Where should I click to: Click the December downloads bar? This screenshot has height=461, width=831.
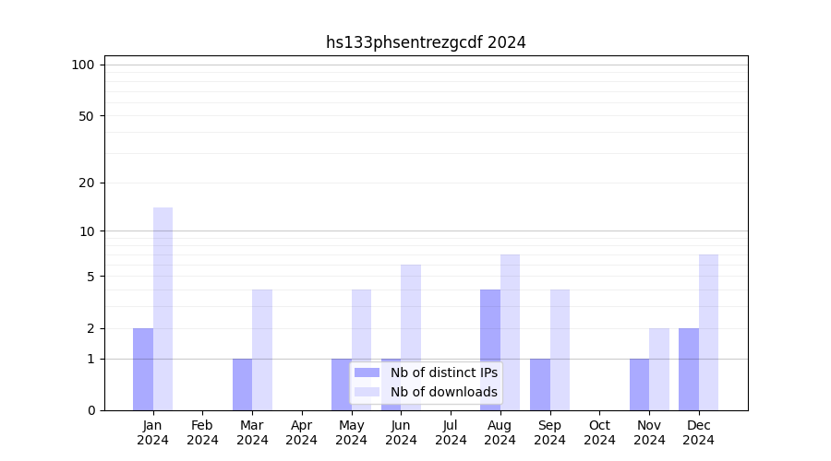[x=708, y=332]
